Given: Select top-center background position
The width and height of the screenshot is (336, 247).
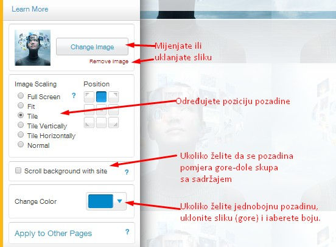Looking at the screenshot, I should coord(102,97).
